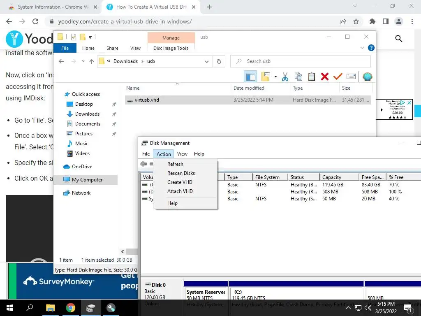The height and width of the screenshot is (316, 421).
Task: Click the orange checkmark properties icon
Action: pos(338,77)
